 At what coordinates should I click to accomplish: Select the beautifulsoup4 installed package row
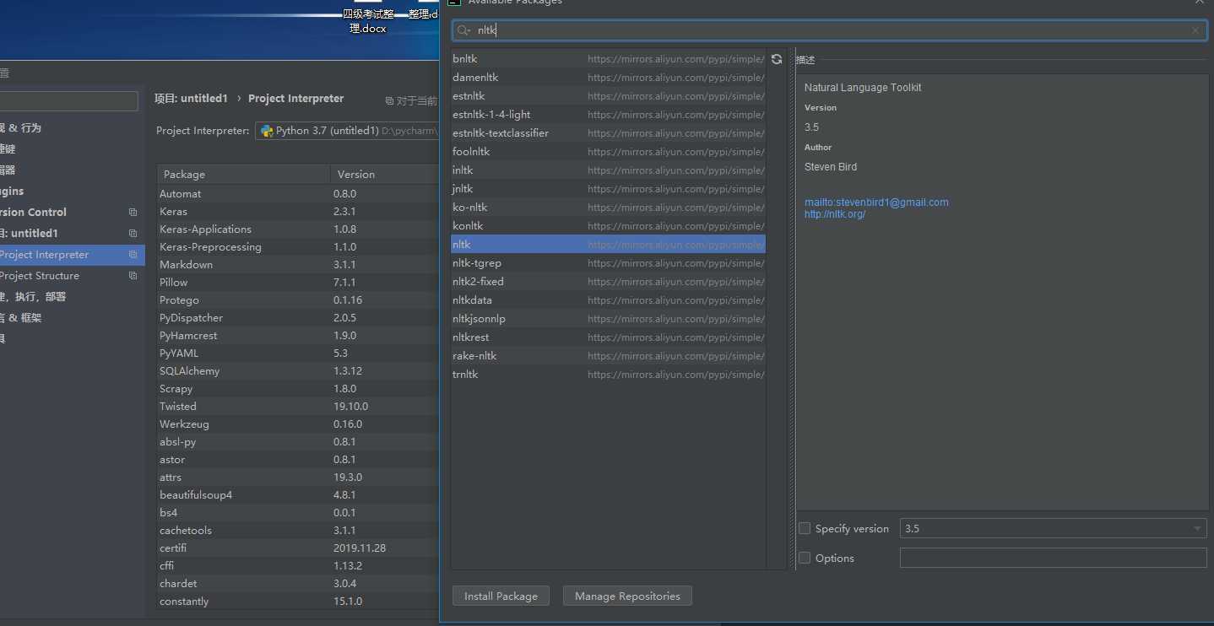(x=298, y=495)
